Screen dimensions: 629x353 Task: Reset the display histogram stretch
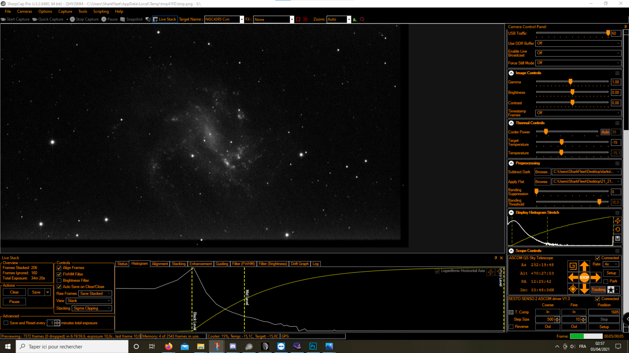(x=617, y=229)
